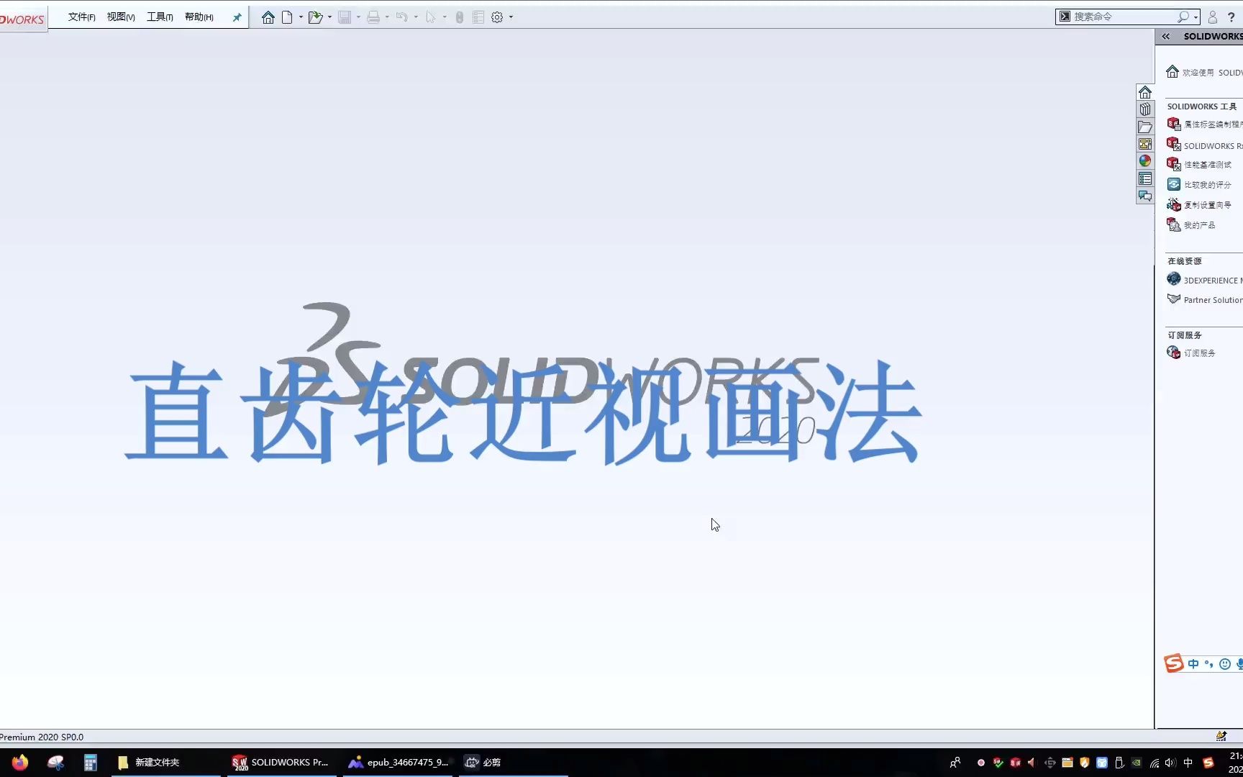The width and height of the screenshot is (1243, 777).
Task: Click the Options gear in the toolbar
Action: click(x=496, y=17)
